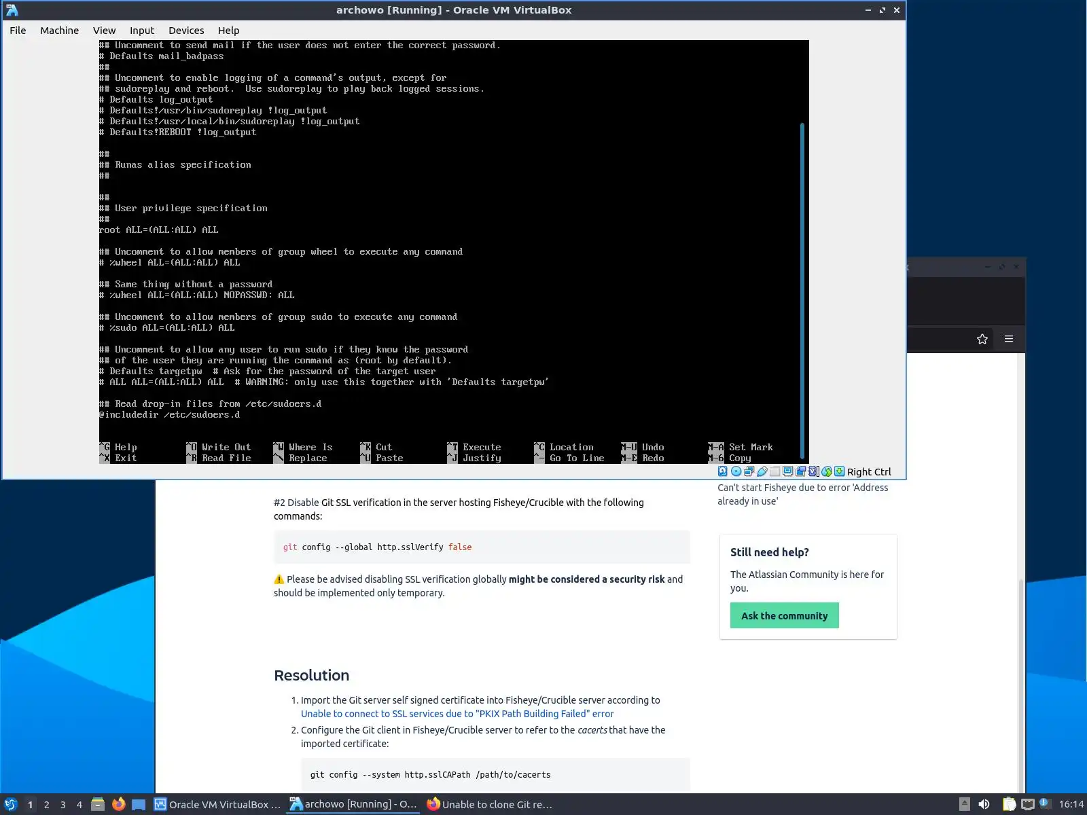Click the VirtualBox icon in the archowo title bar
Image resolution: width=1087 pixels, height=815 pixels.
coord(12,10)
